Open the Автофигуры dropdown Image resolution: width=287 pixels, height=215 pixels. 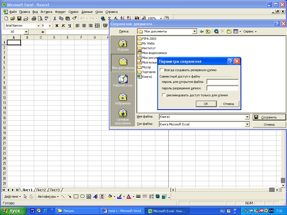pos(48,197)
